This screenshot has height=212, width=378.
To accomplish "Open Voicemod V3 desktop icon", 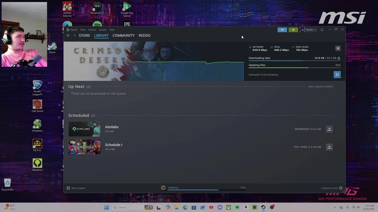I will 97,9.
